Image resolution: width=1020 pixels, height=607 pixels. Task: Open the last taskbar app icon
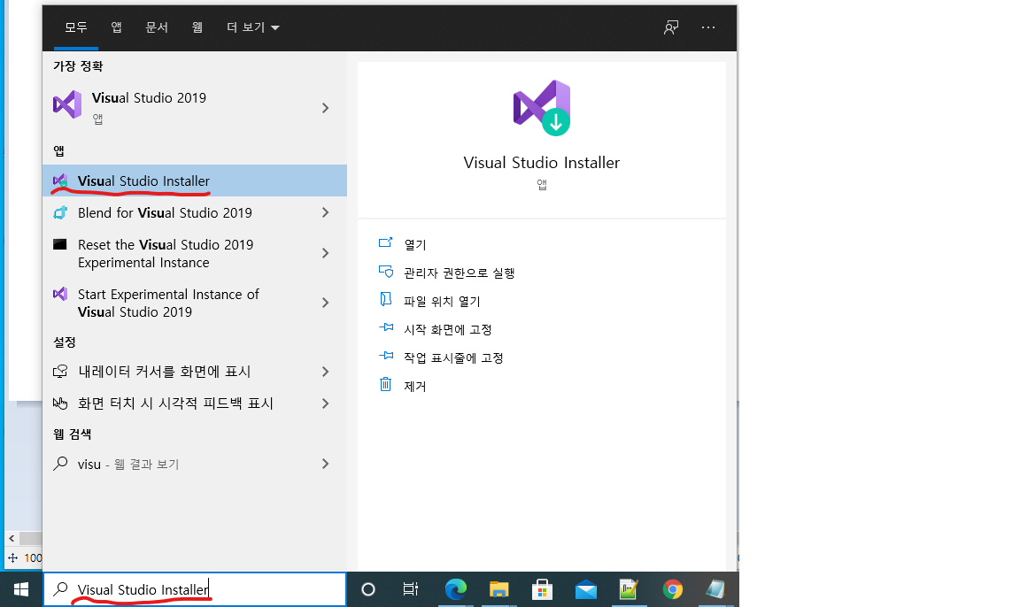[715, 589]
